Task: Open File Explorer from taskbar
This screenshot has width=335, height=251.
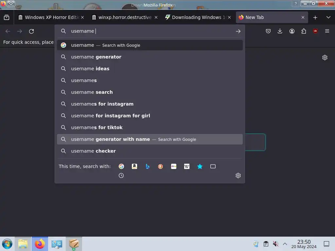Action: pyautogui.click(x=23, y=244)
